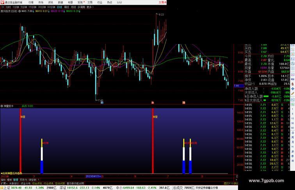
Task: Expand the 更多 period options
Action: pyautogui.click(x=90, y=7)
